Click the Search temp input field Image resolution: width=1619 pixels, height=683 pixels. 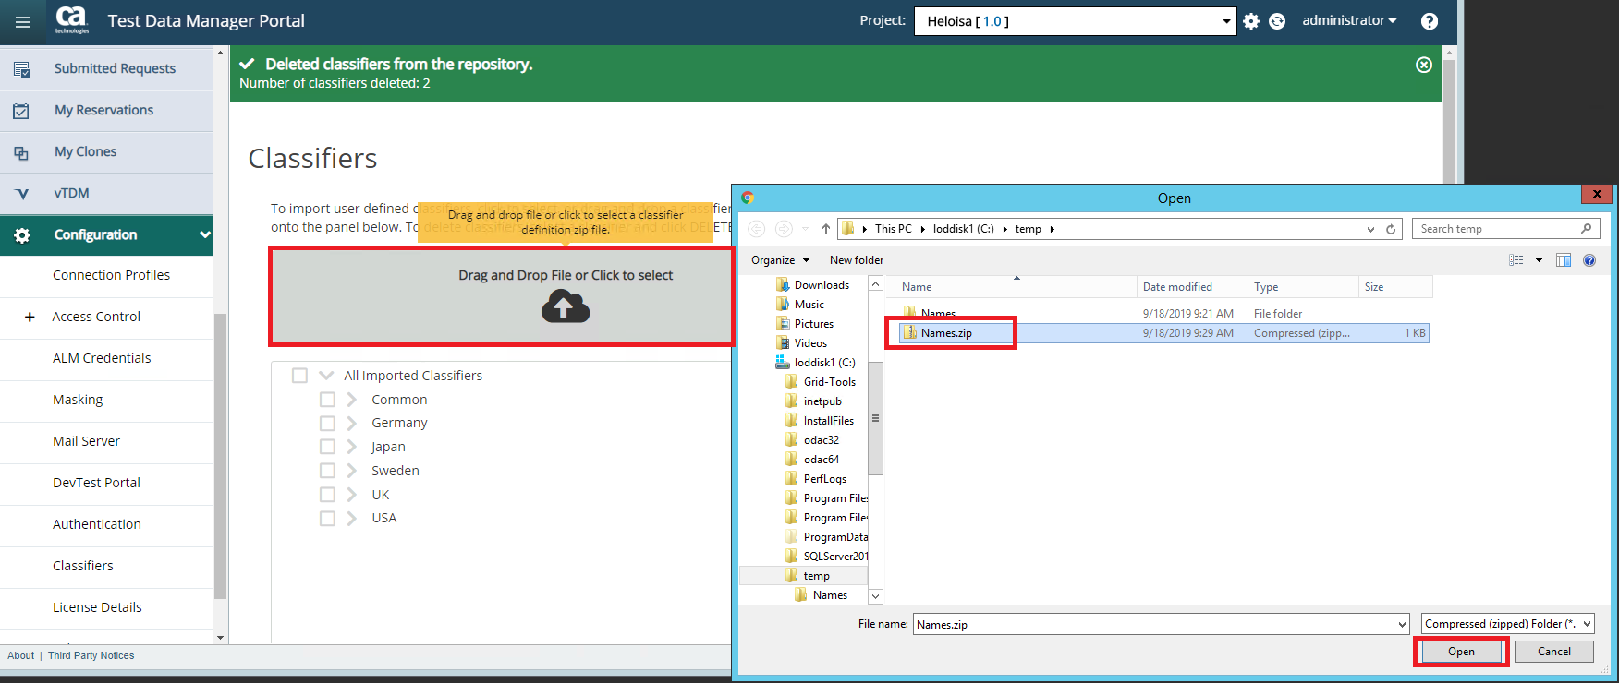[1497, 229]
